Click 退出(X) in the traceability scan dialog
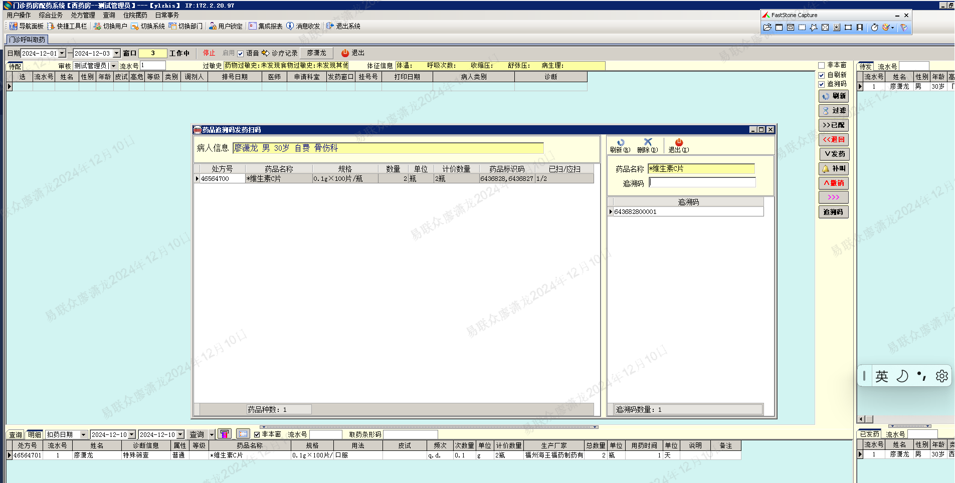Screen dimensions: 955x483 (x=679, y=146)
